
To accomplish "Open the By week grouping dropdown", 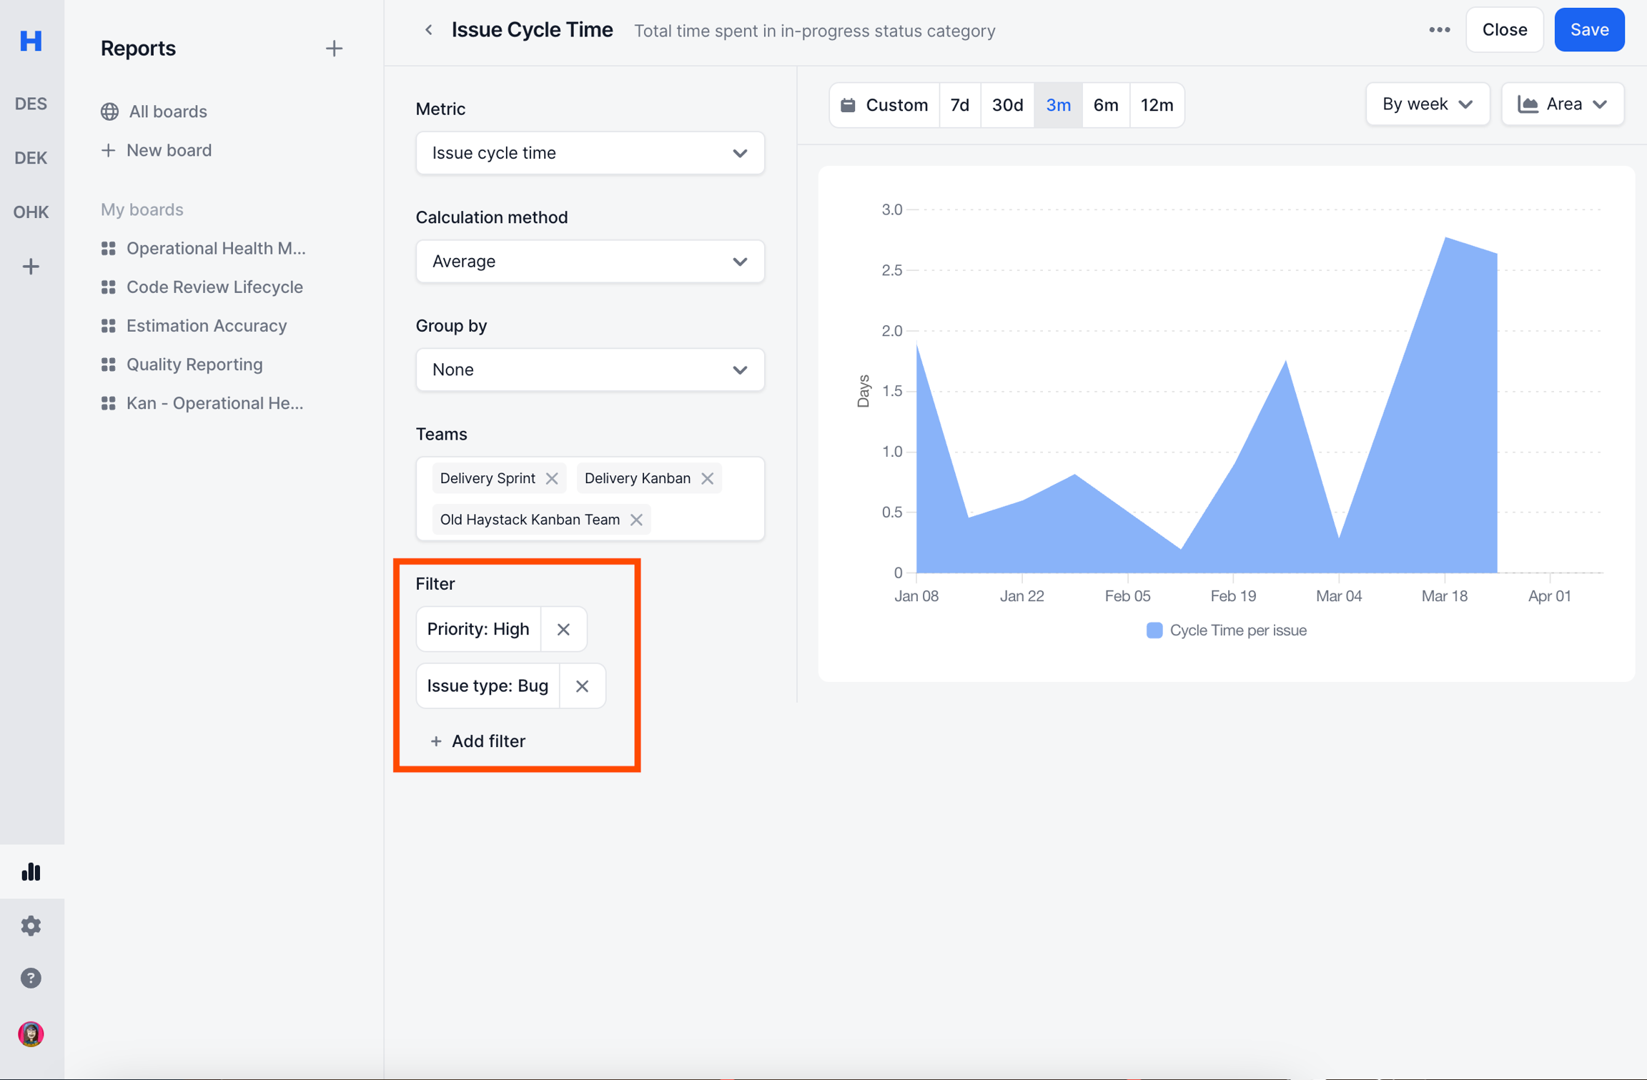I will click(1427, 104).
